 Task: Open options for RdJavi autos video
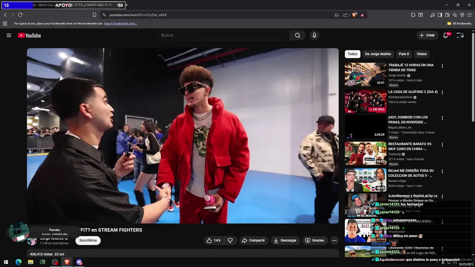click(442, 171)
